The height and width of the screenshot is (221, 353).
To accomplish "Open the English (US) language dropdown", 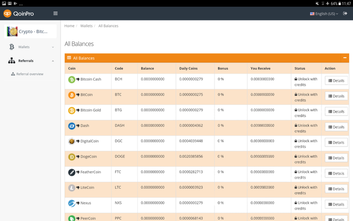I will click(324, 14).
